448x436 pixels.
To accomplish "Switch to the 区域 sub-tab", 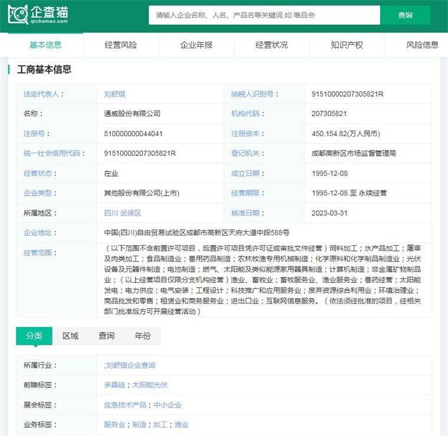I will 70,336.
